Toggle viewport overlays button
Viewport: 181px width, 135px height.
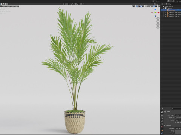coord(141,6)
